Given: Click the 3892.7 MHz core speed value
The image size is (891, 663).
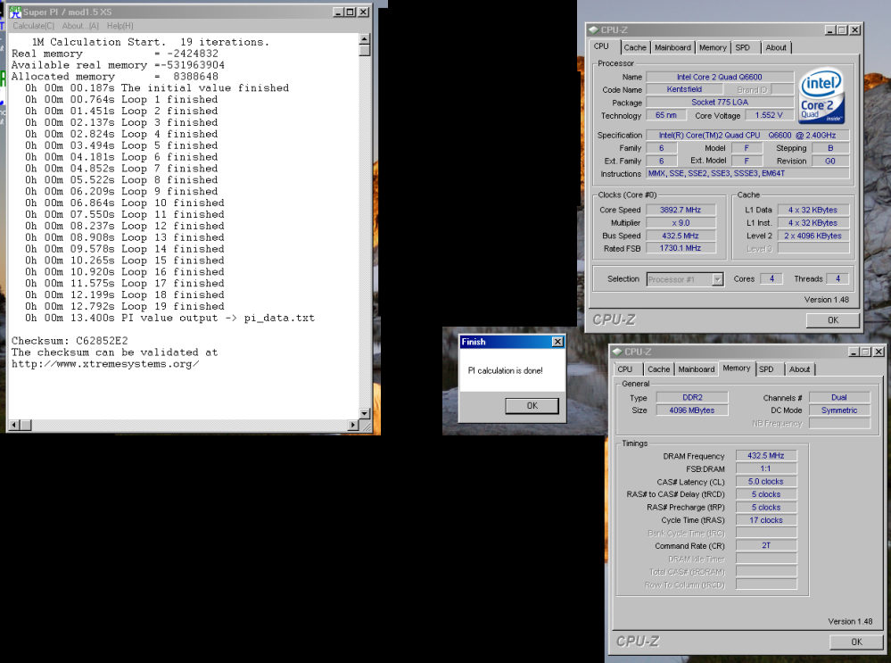Looking at the screenshot, I should tap(681, 210).
